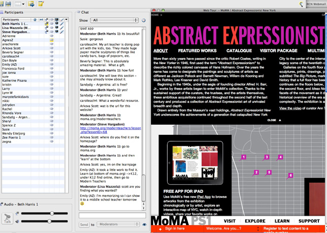Click the whiteboard pen column header icon
Screen dimensions: 327x233
pos(62,20)
